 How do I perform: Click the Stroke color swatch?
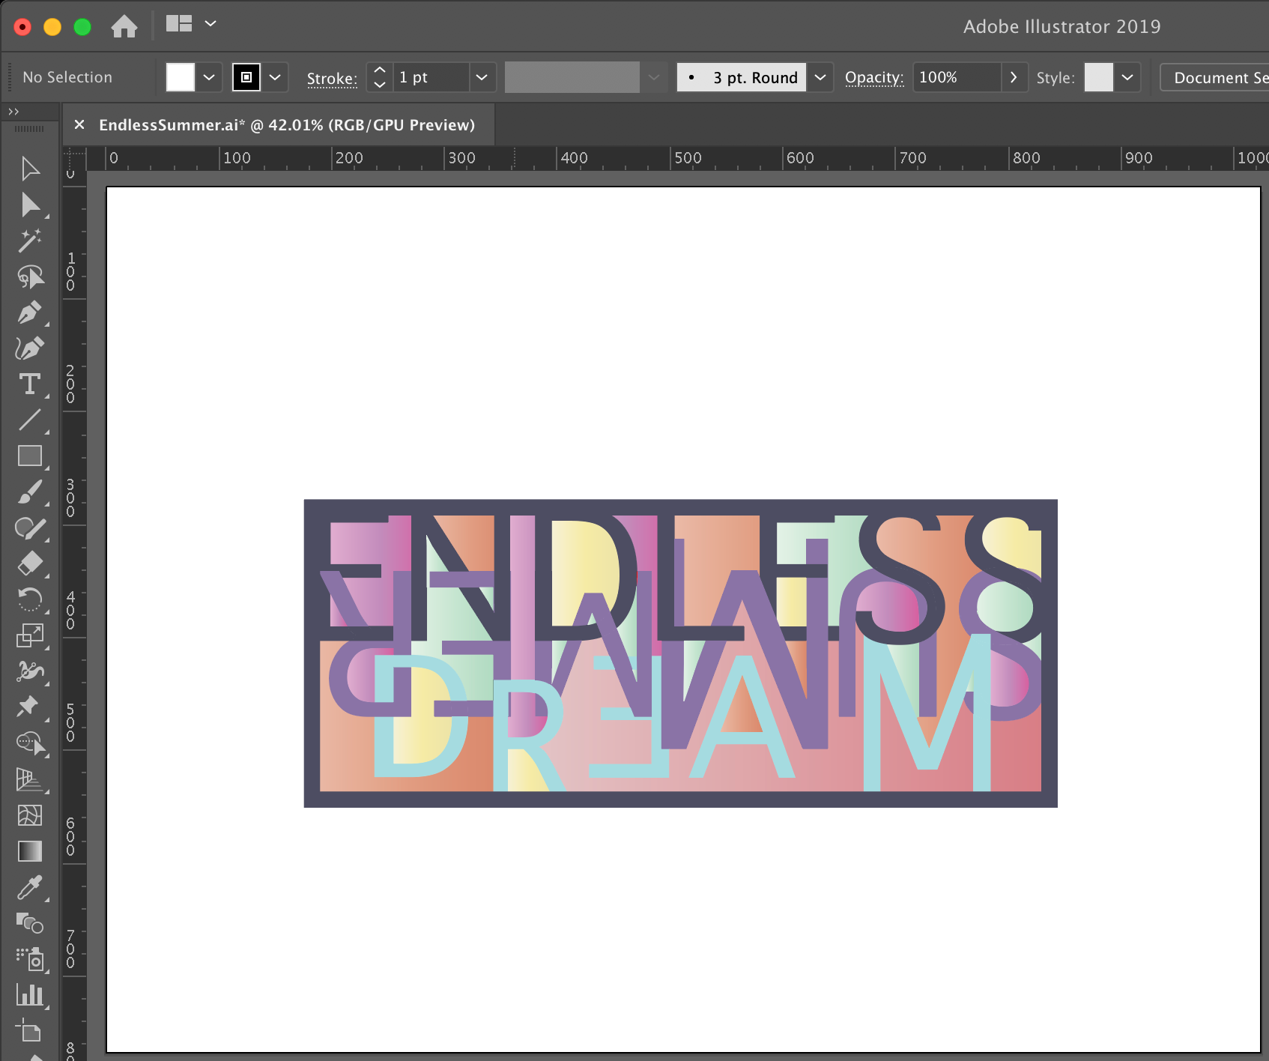246,77
